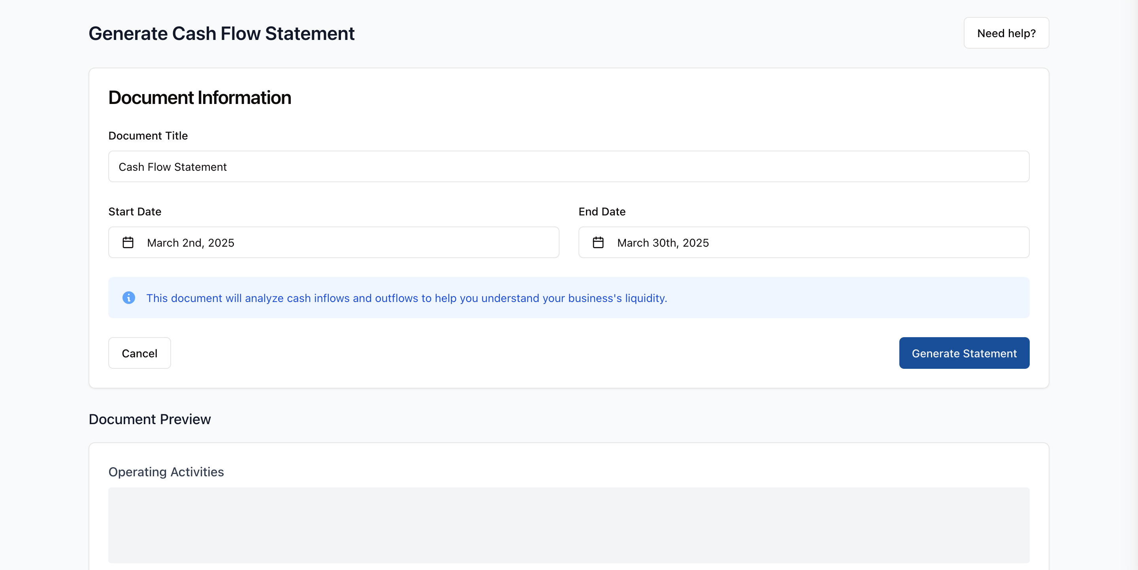Click the liquidity info message text
Image resolution: width=1138 pixels, height=570 pixels.
pyautogui.click(x=407, y=298)
